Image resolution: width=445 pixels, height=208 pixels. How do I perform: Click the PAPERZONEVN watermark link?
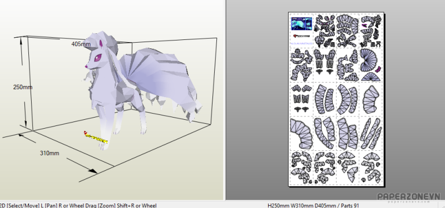(408, 197)
